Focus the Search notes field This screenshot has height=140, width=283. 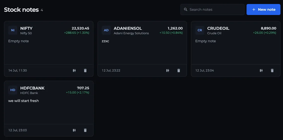click(x=212, y=9)
